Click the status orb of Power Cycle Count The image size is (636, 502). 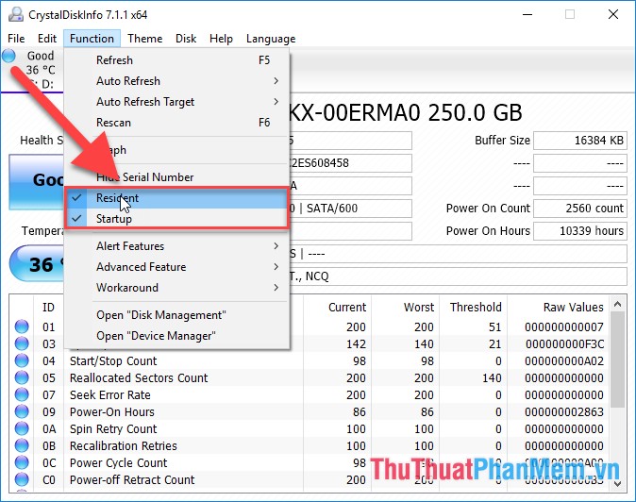(x=22, y=462)
